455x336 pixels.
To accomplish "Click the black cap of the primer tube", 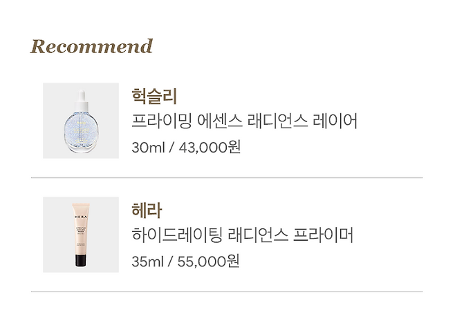I will click(x=81, y=260).
